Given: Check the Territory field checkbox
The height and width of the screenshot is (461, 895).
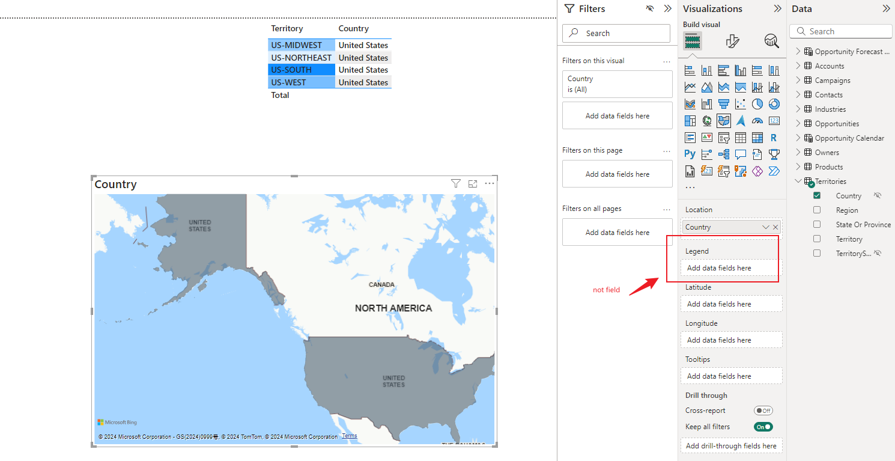Looking at the screenshot, I should 817,239.
